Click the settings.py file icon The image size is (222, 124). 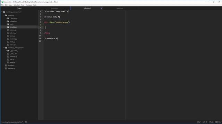tap(8, 56)
